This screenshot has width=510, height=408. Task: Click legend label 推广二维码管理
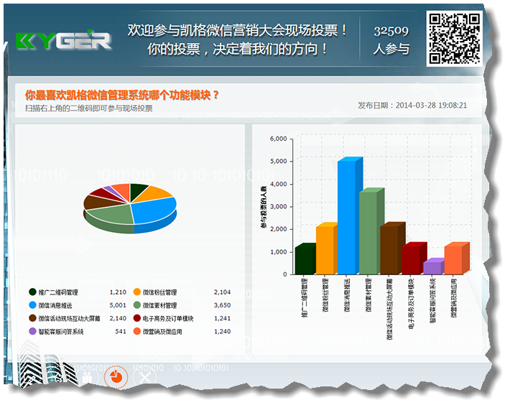[x=58, y=292]
